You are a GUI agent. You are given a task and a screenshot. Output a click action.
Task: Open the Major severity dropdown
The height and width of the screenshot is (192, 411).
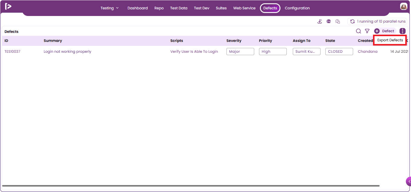(240, 52)
